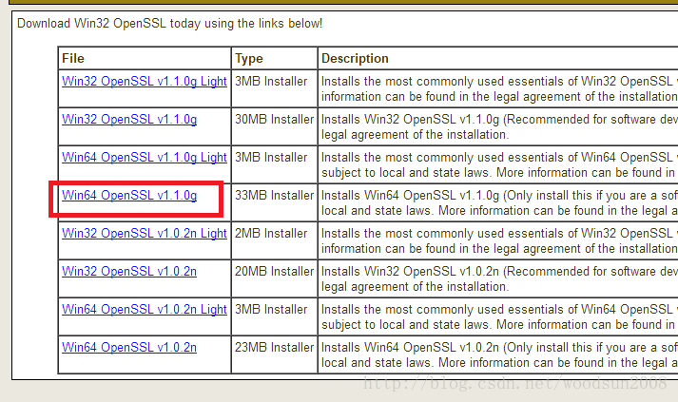Open the Win64 OpenSSL v1.0.2n Light link
This screenshot has width=678, height=402.
click(x=144, y=310)
